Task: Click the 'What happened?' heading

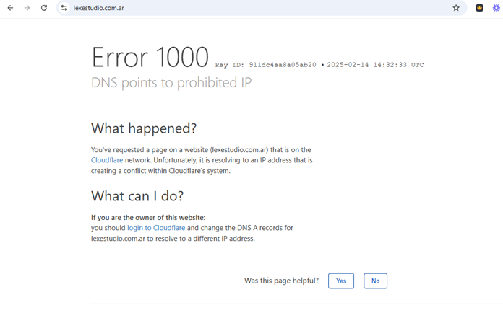Action: 144,128
